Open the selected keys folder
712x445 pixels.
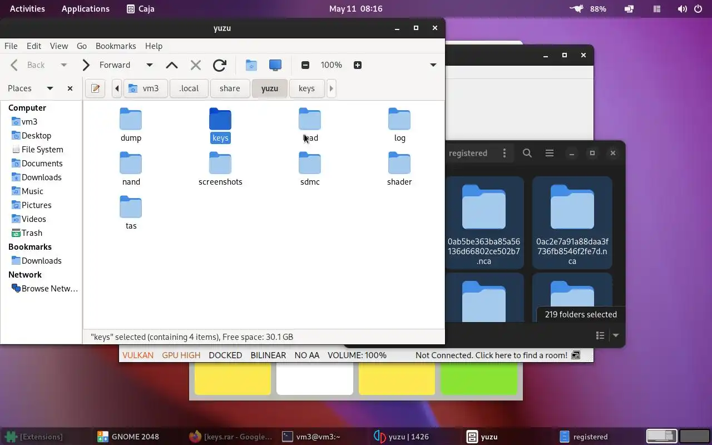[x=220, y=125]
